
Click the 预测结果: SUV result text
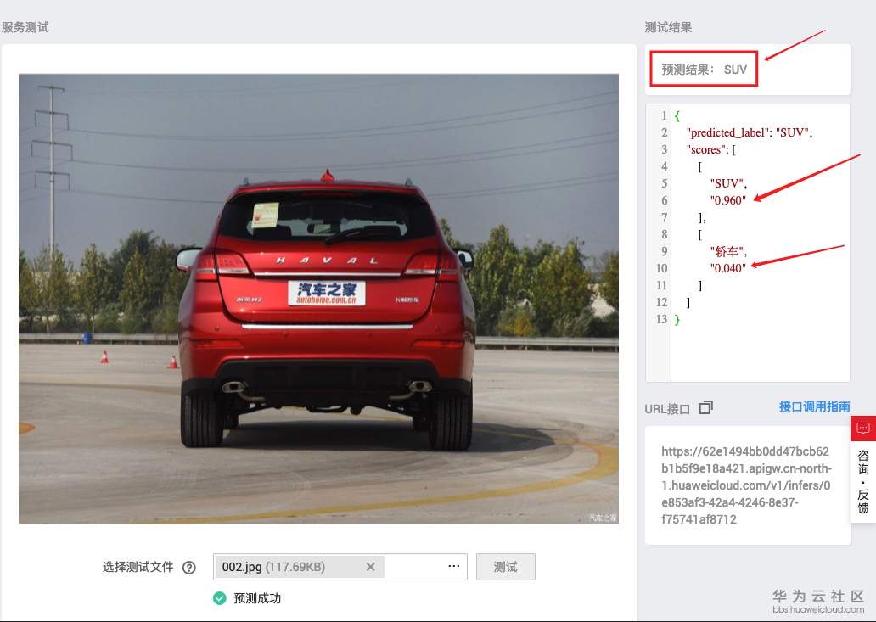coord(704,70)
